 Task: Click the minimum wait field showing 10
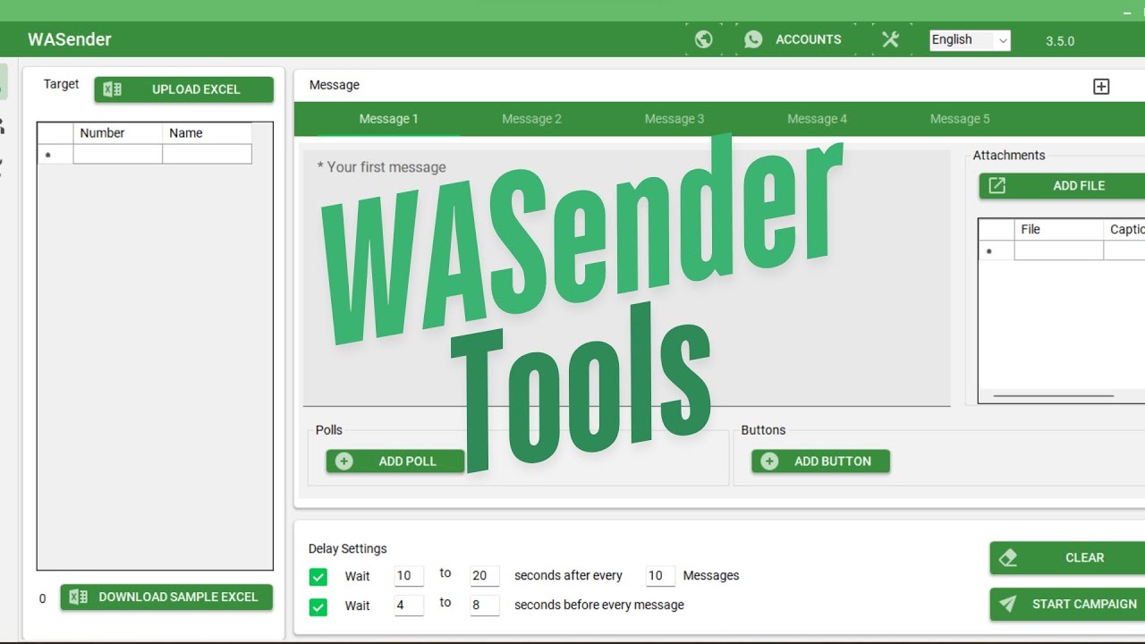[x=409, y=576]
